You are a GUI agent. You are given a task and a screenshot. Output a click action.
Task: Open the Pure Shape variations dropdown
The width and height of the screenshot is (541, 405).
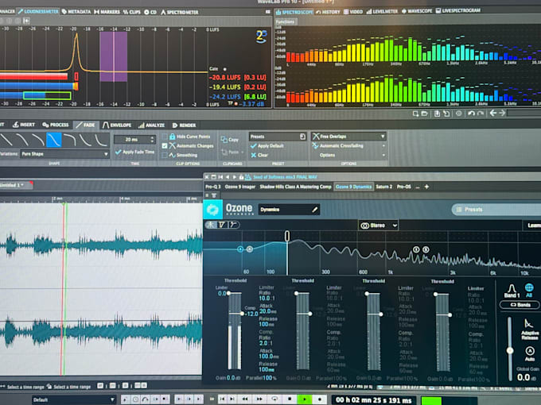tap(65, 154)
